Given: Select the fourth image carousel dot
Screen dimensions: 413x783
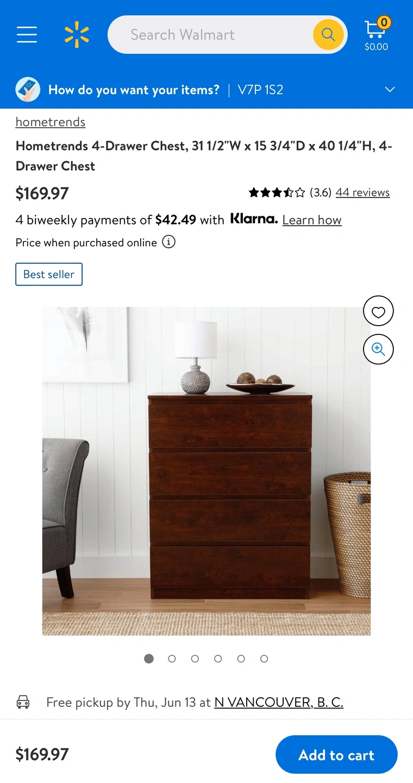Looking at the screenshot, I should pos(218,658).
